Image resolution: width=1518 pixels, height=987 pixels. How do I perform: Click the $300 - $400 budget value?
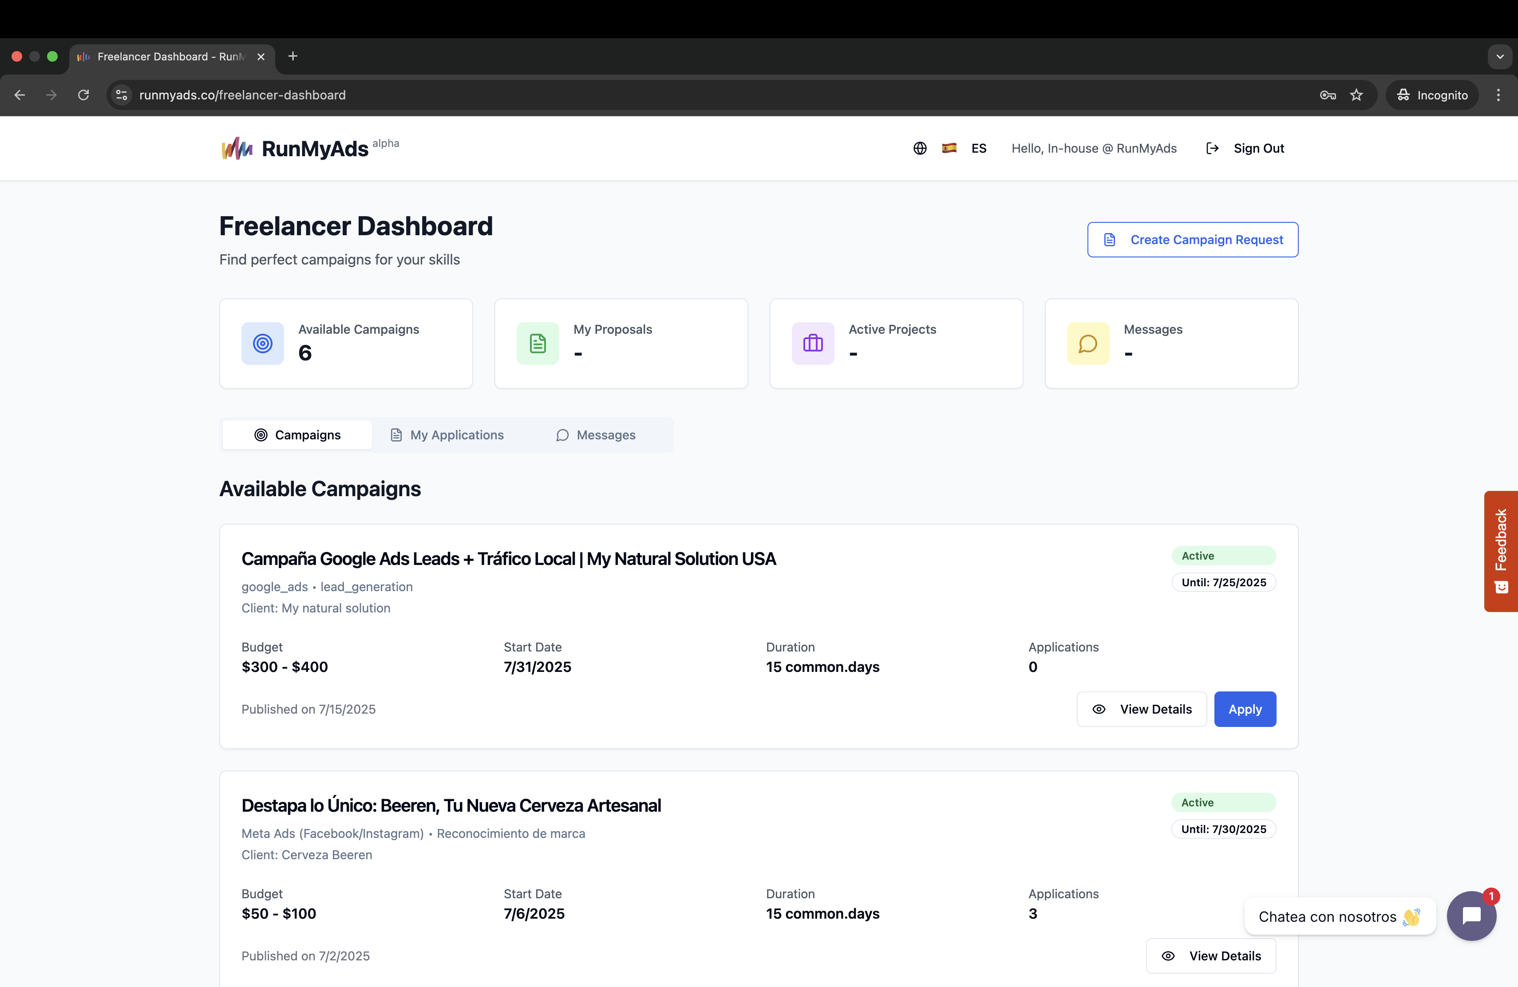[x=285, y=667]
